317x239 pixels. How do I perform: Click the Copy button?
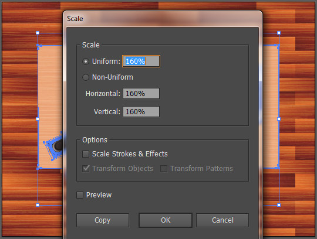coord(103,220)
